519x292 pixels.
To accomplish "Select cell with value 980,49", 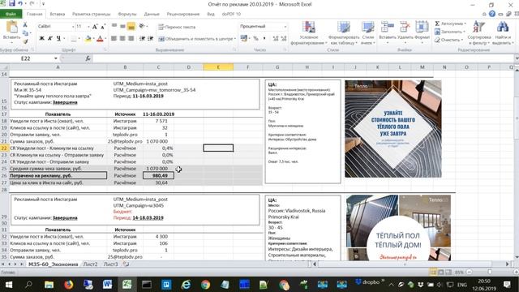I will click(x=158, y=175).
